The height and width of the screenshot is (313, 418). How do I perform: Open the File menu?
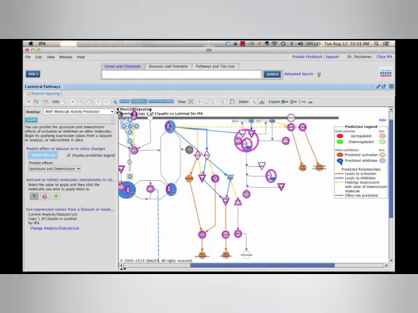coord(28,57)
